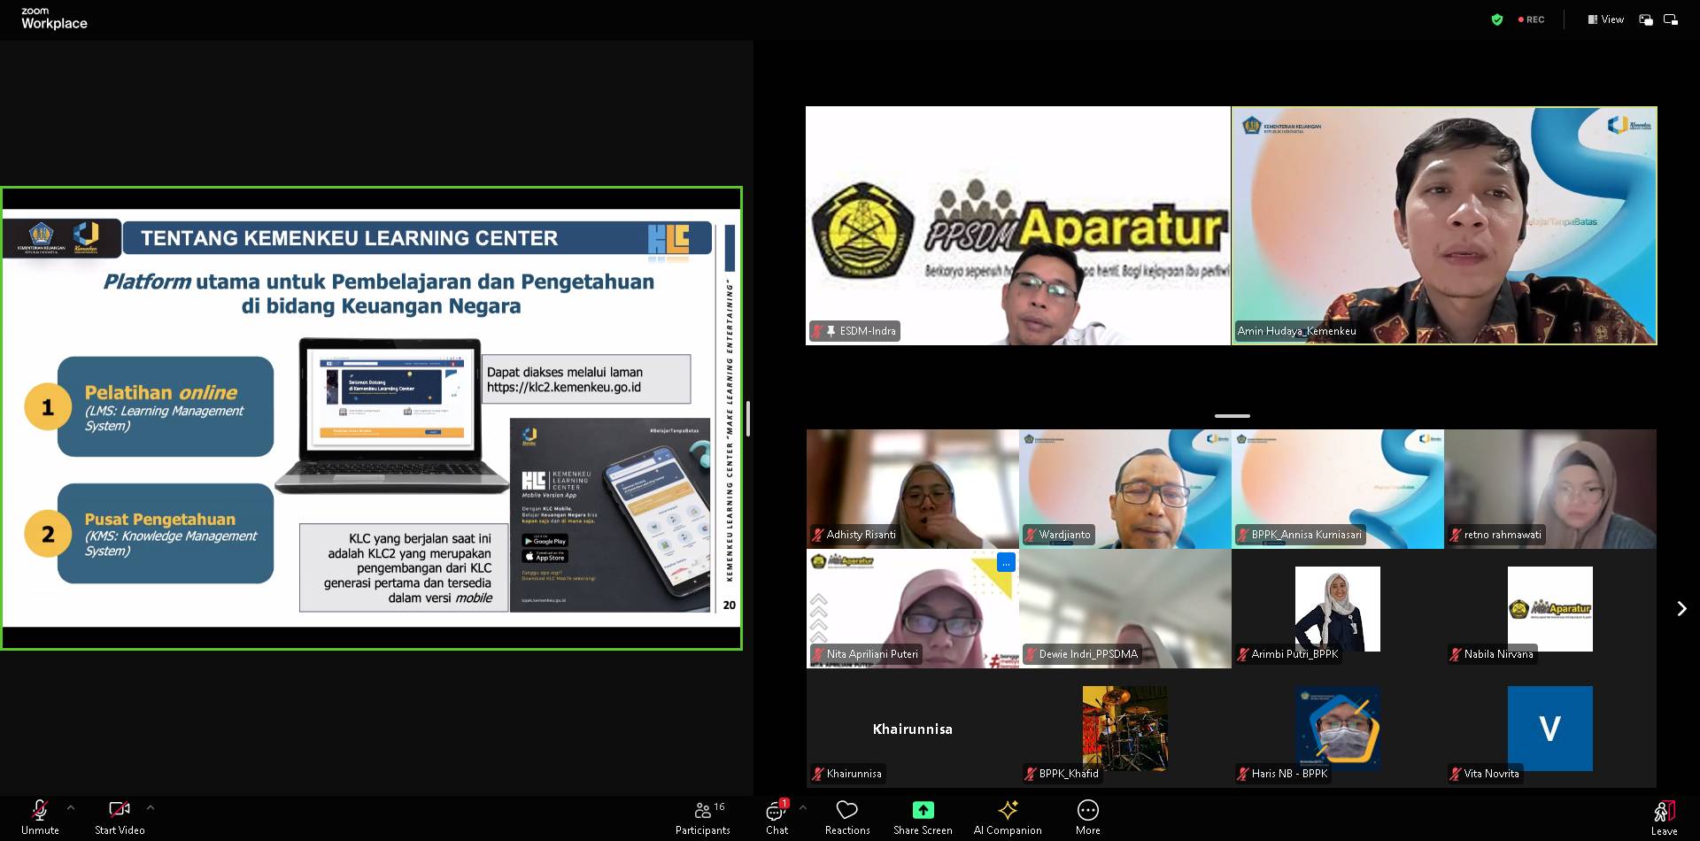The height and width of the screenshot is (841, 1700).
Task: Unmute the microphone
Action: pyautogui.click(x=40, y=816)
